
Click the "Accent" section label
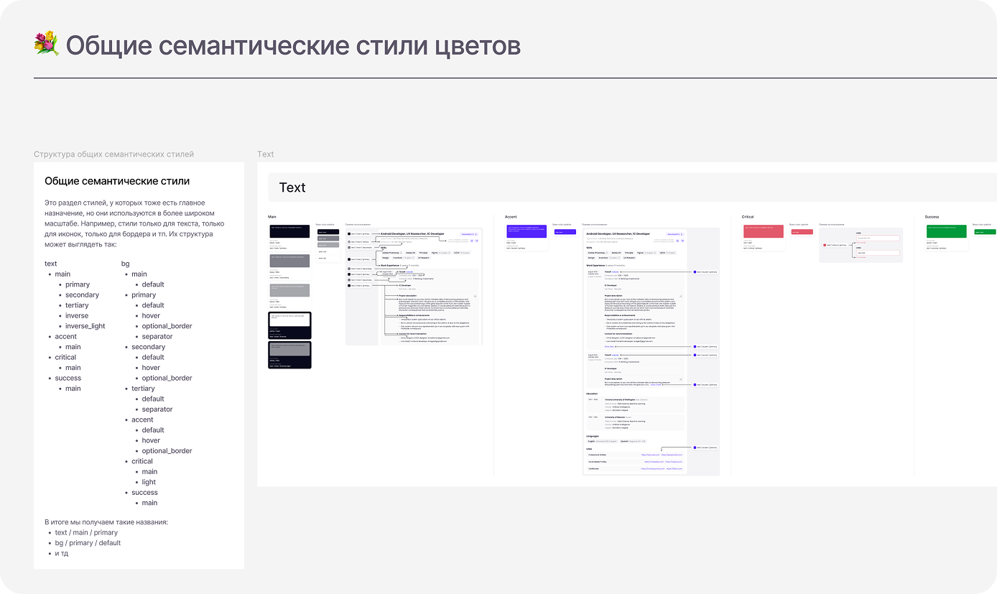pos(511,217)
